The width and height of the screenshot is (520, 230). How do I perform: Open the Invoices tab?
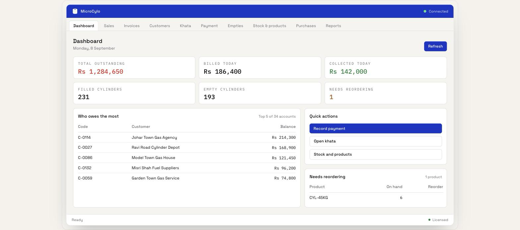pos(132,26)
